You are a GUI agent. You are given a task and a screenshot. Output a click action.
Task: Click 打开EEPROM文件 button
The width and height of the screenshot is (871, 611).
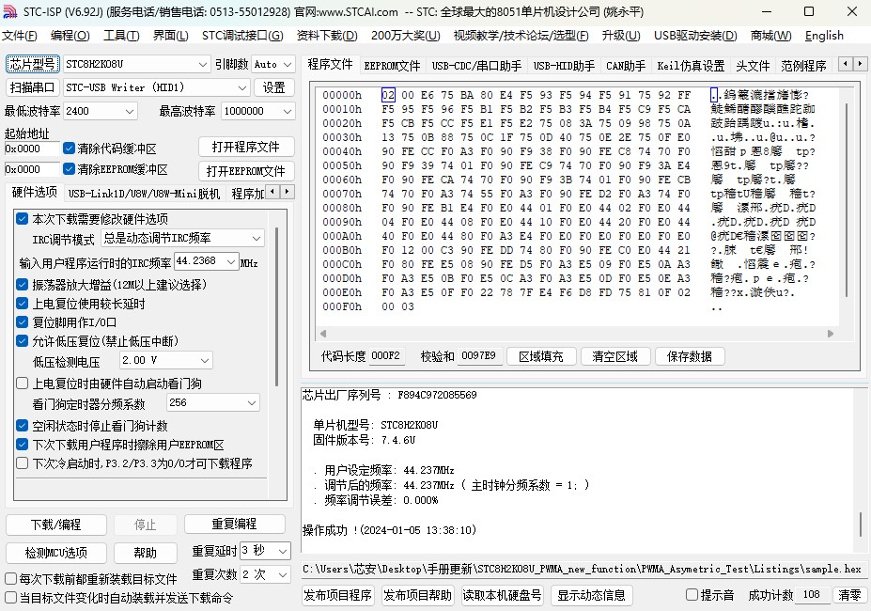246,171
